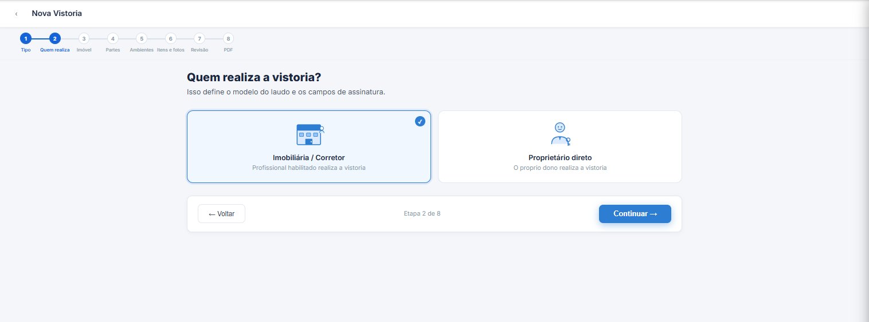869x322 pixels.
Task: Click 'Profissional habilitado realiza a vistoria' description
Action: [309, 168]
